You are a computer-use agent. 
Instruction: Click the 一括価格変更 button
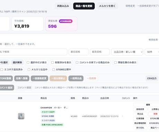[x=39, y=79]
